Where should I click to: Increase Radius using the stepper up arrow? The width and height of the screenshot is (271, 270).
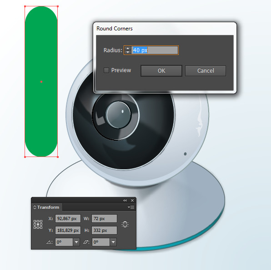click(128, 48)
